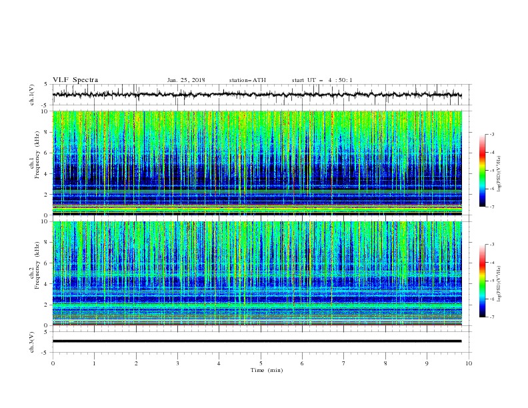Click the "Time (min)" axis label
Screen dimensions: 528x408
[267, 370]
